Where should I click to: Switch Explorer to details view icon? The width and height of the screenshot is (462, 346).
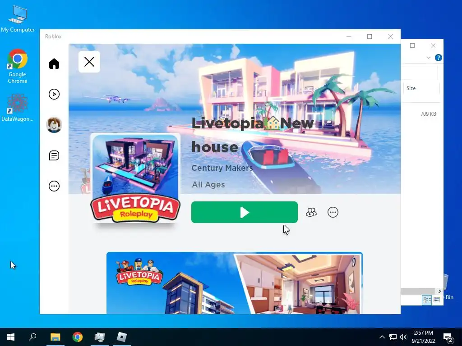pyautogui.click(x=427, y=300)
